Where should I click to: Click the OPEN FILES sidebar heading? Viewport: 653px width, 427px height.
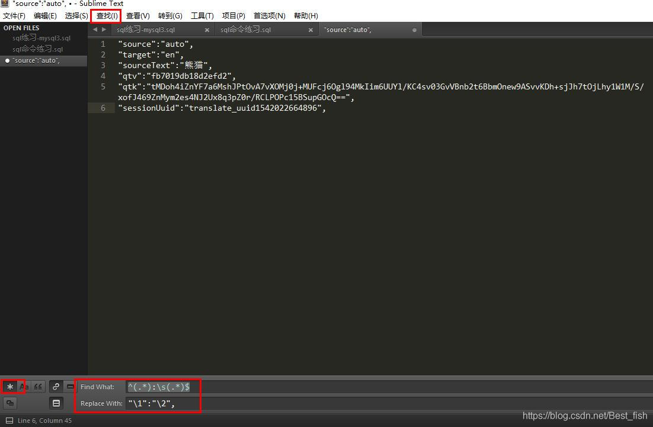pos(21,28)
